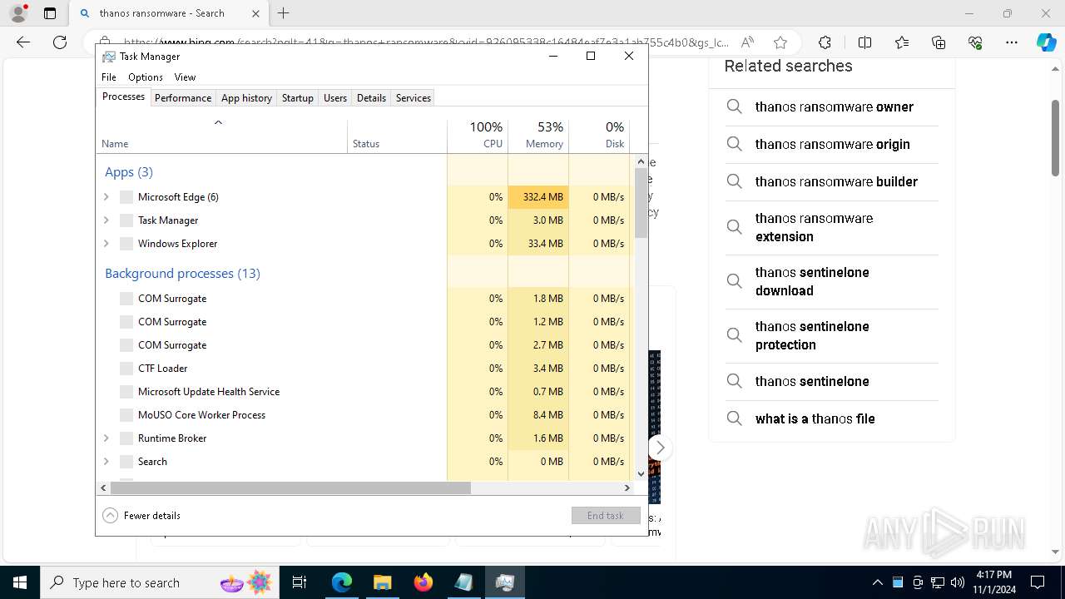
Task: Expand Microsoft Edge (6) process group
Action: (x=106, y=197)
